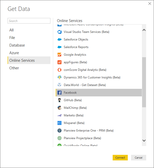Select comScore Digital Analytix (Beta) text

pyautogui.click(x=85, y=70)
